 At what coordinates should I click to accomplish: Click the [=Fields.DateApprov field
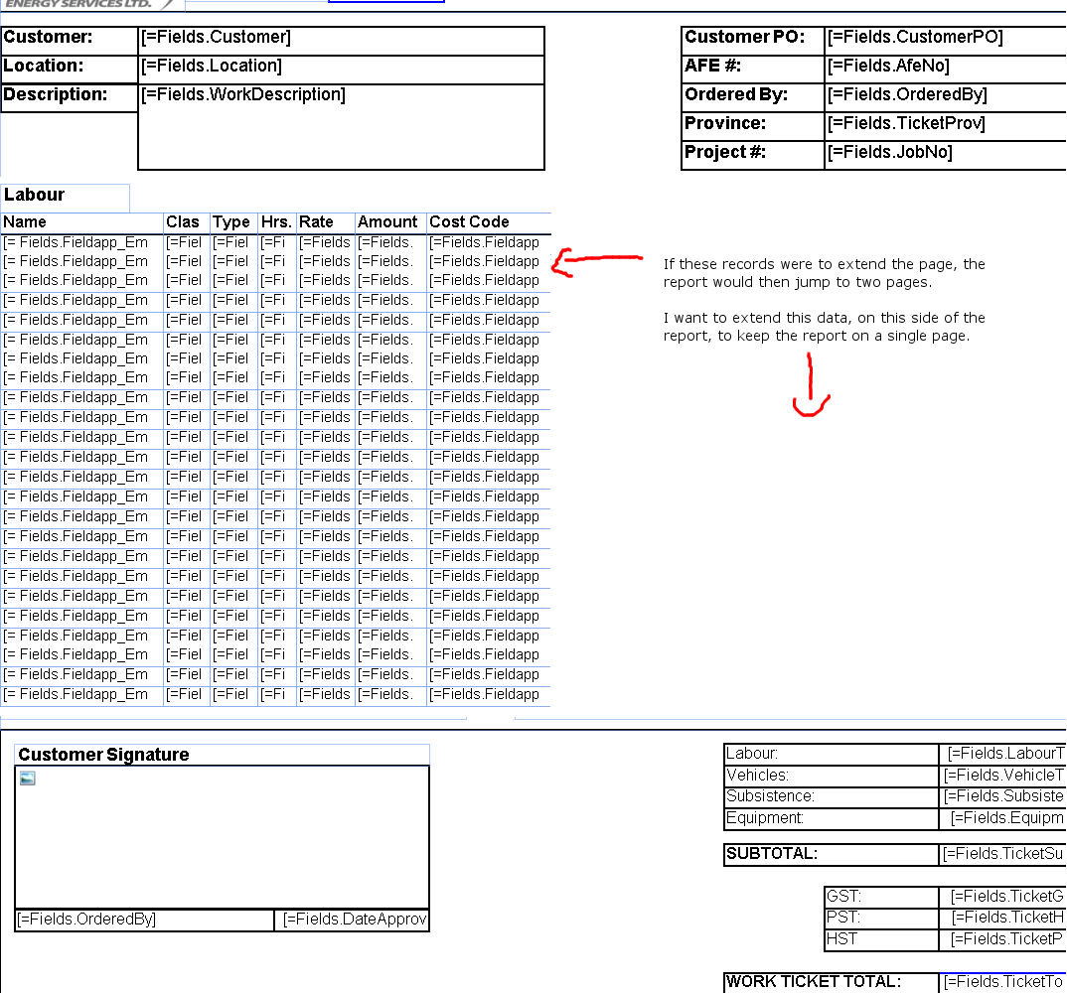[x=352, y=921]
